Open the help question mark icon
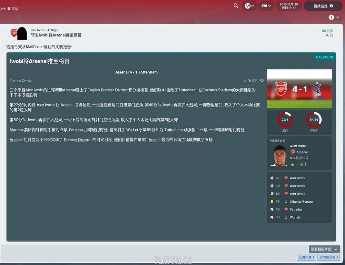Viewport: 345px width, 265px height. (x=331, y=17)
